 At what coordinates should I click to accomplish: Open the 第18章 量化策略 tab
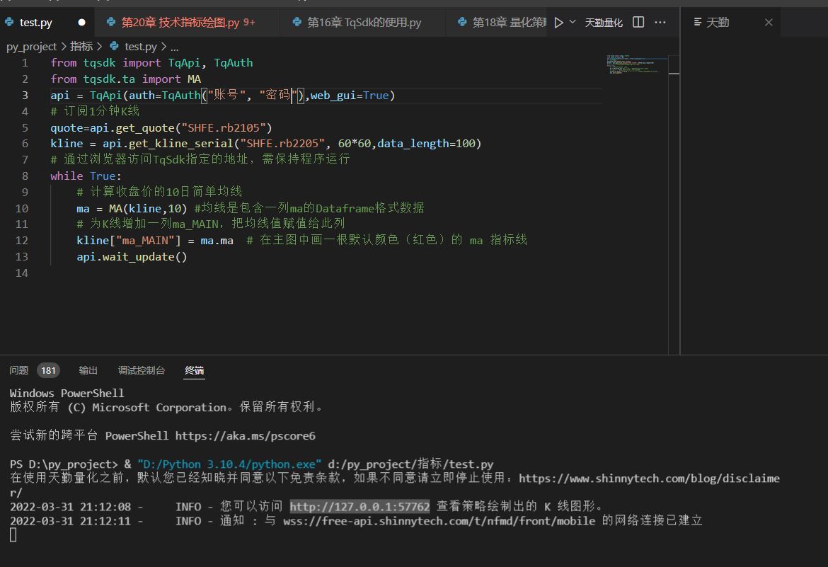[496, 22]
